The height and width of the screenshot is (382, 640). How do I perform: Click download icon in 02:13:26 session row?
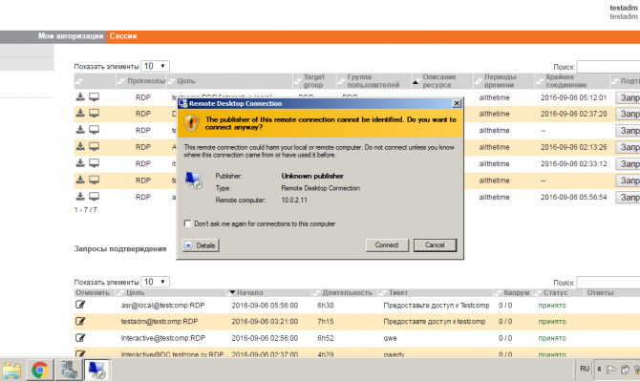coord(80,146)
